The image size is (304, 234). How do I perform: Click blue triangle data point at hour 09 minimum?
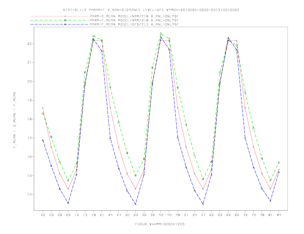[68, 203]
